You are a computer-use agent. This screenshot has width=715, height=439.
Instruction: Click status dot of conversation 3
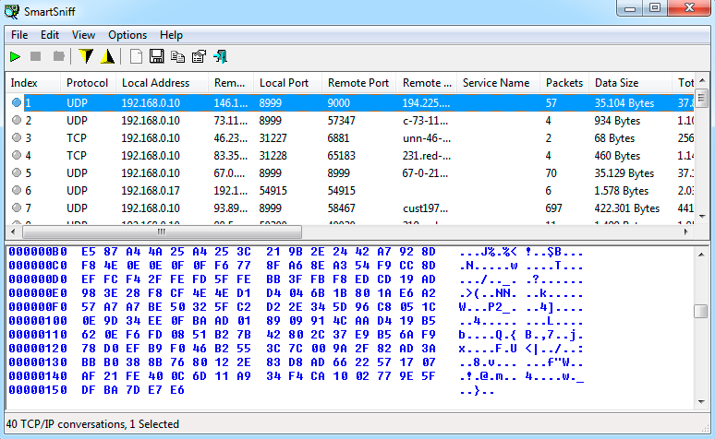(x=17, y=137)
